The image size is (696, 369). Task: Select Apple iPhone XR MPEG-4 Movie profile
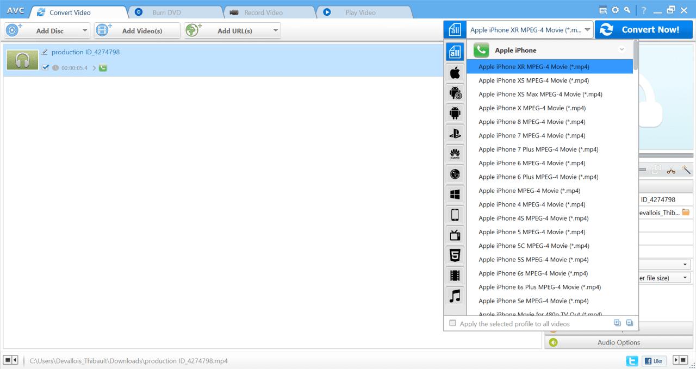(550, 66)
